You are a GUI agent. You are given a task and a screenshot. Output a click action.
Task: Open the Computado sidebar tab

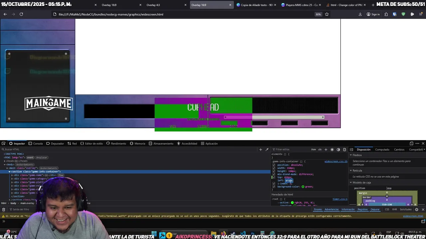(382, 149)
